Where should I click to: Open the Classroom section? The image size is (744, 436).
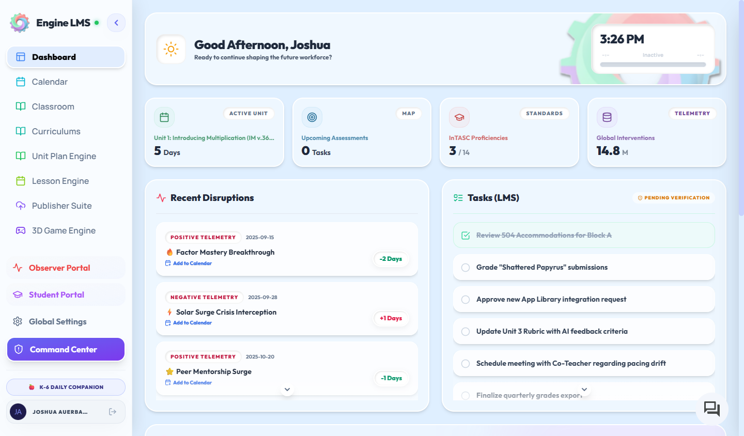tap(66, 106)
